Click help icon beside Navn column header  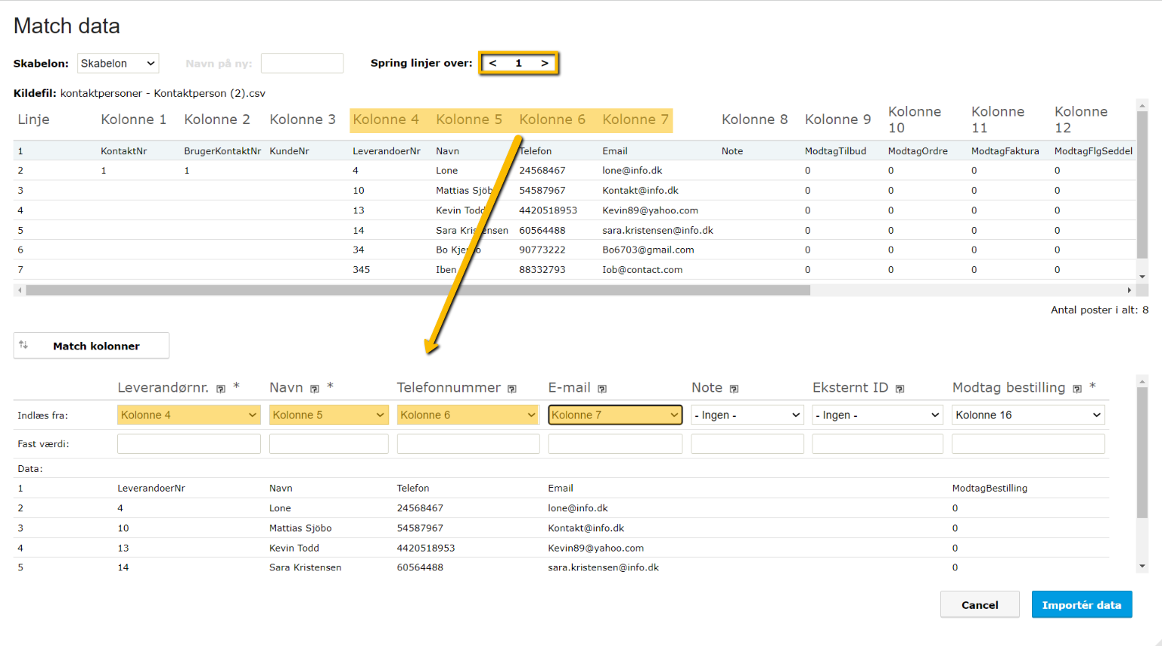click(x=315, y=389)
